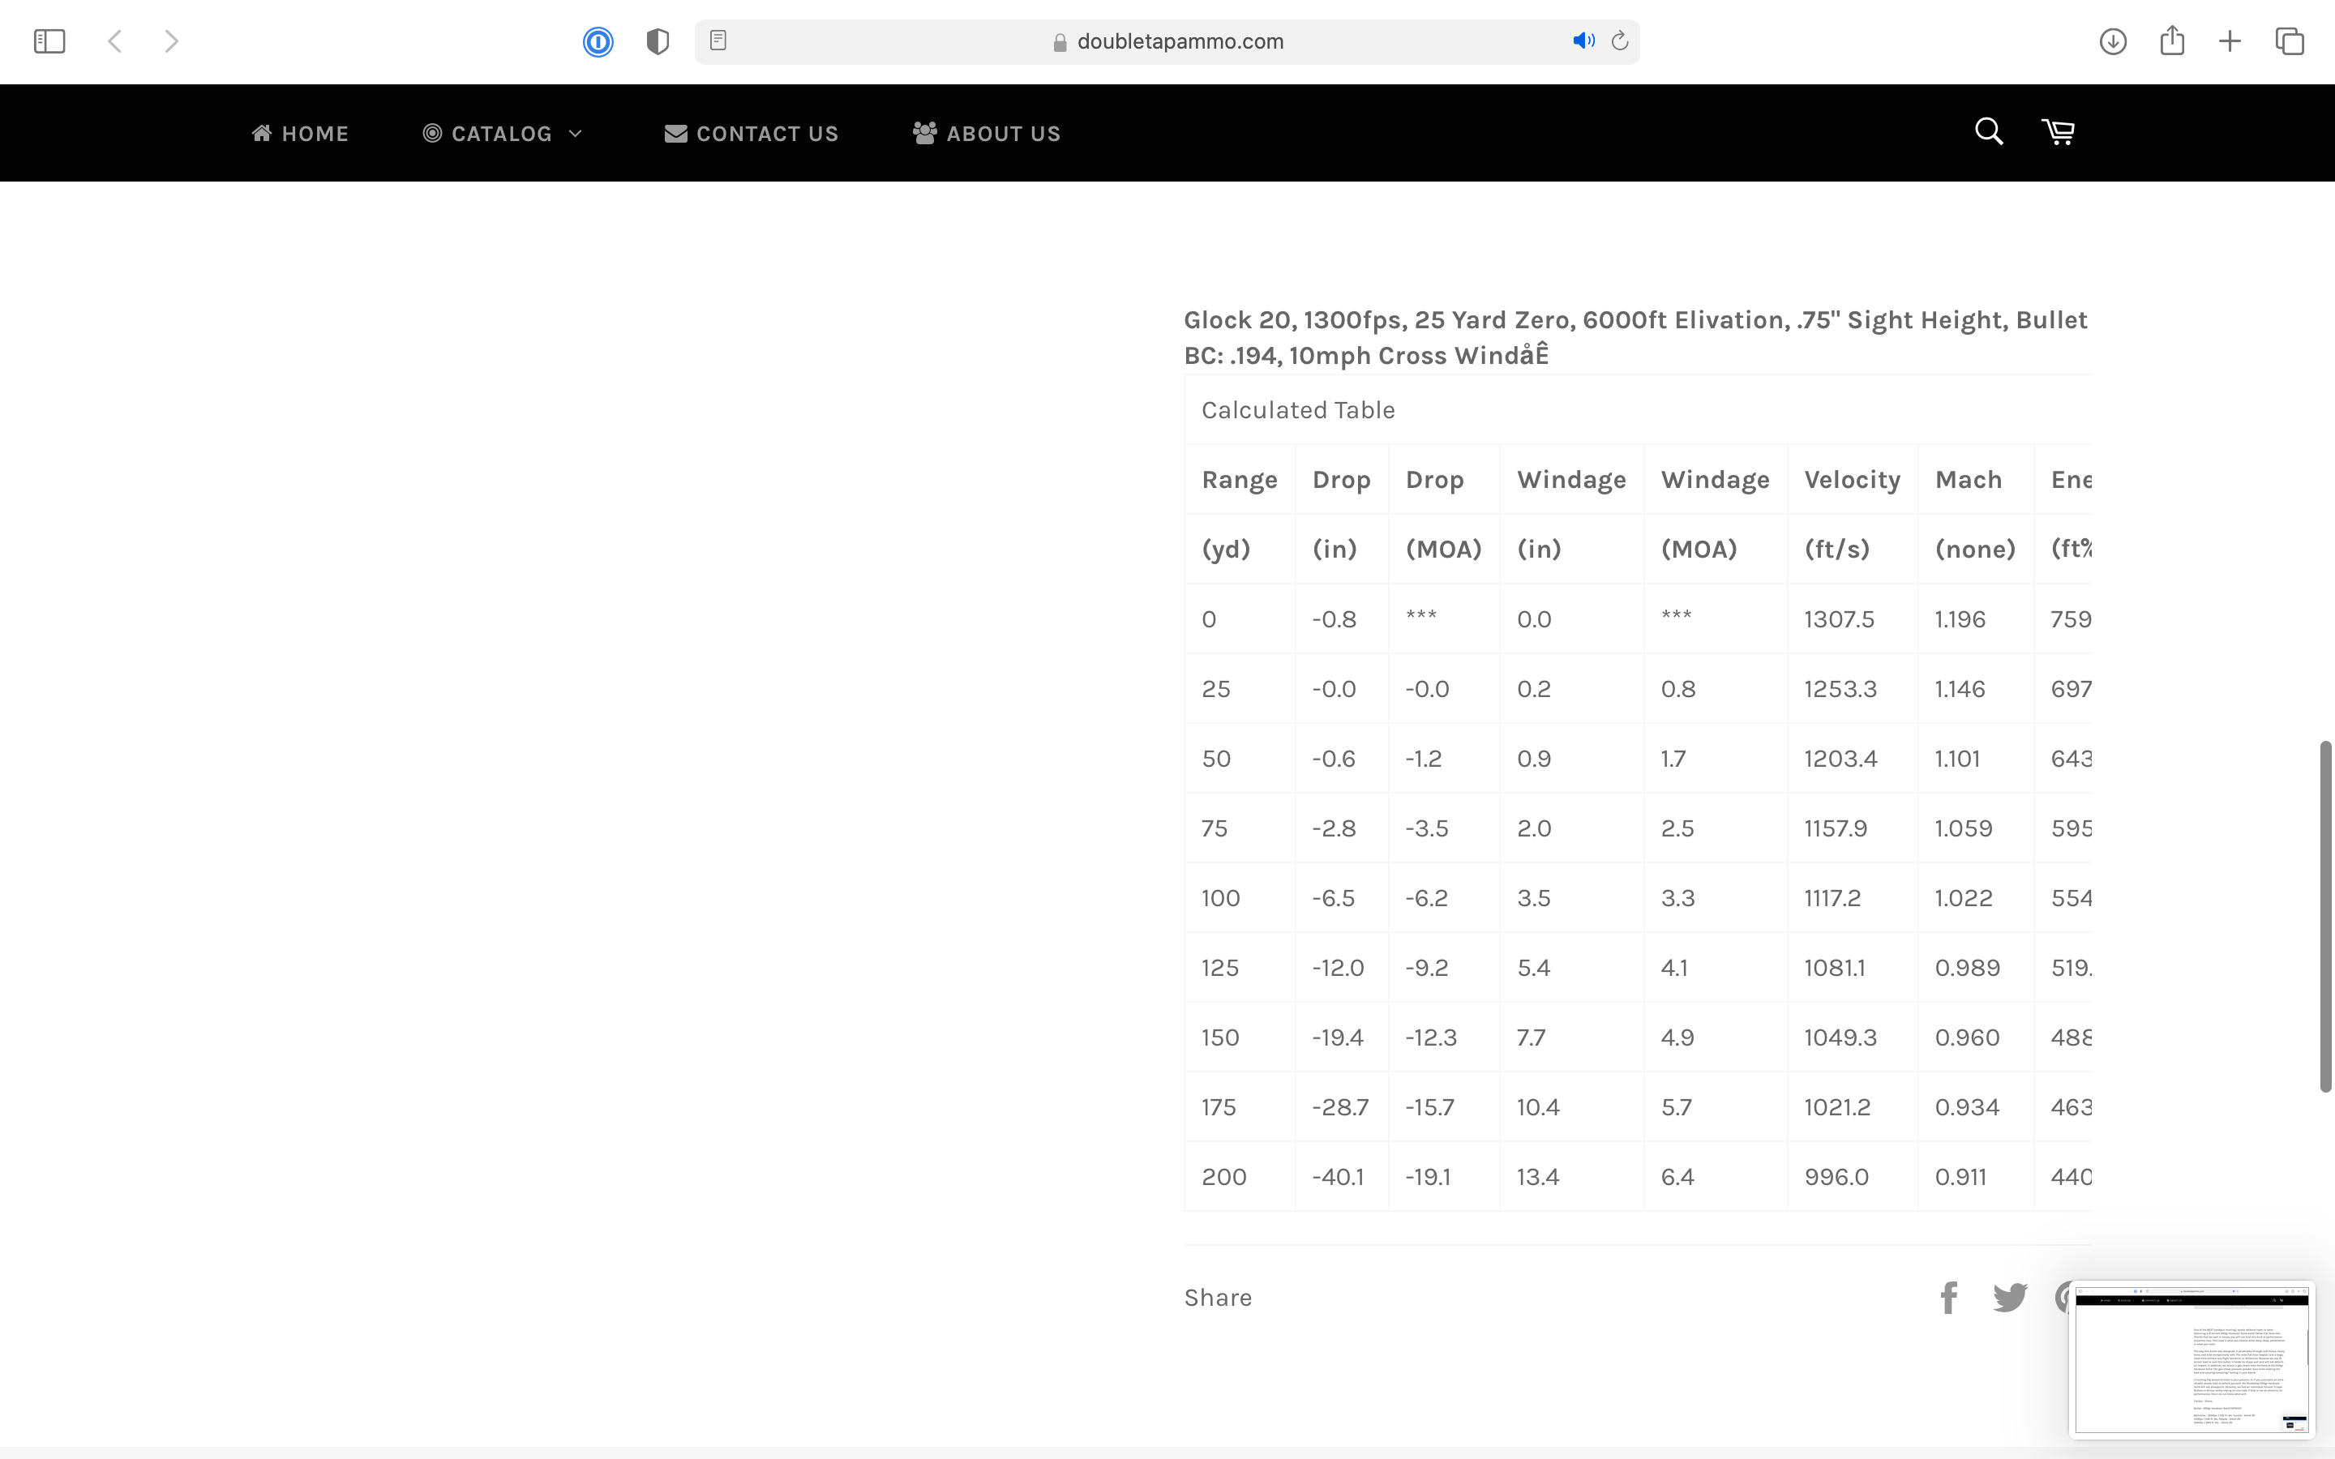The height and width of the screenshot is (1459, 2335).
Task: Select Mach value 1.196
Action: 1960,619
